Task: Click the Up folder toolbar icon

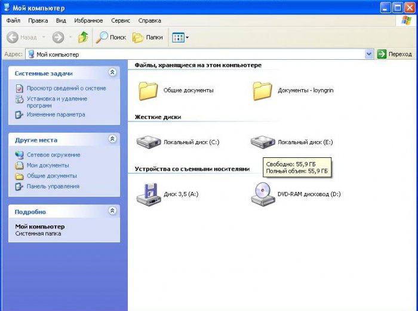Action: 83,37
